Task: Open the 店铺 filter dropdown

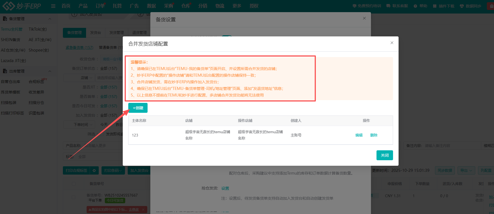Action: [x=79, y=78]
